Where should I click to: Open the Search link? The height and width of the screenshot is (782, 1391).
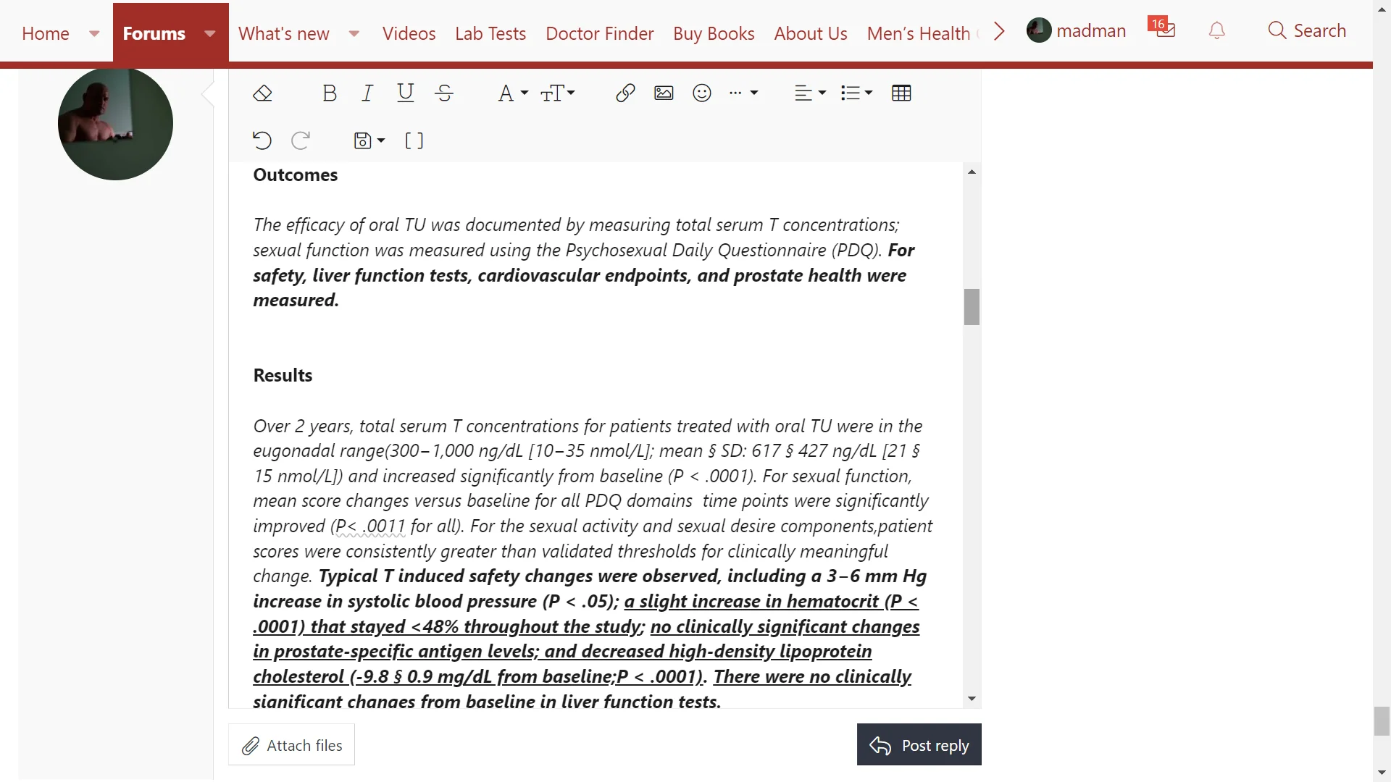[x=1307, y=30]
